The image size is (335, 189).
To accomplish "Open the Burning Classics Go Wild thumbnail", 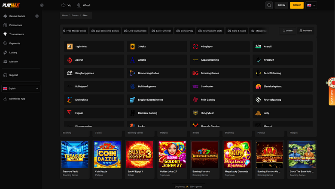I will pyautogui.click(x=270, y=155).
